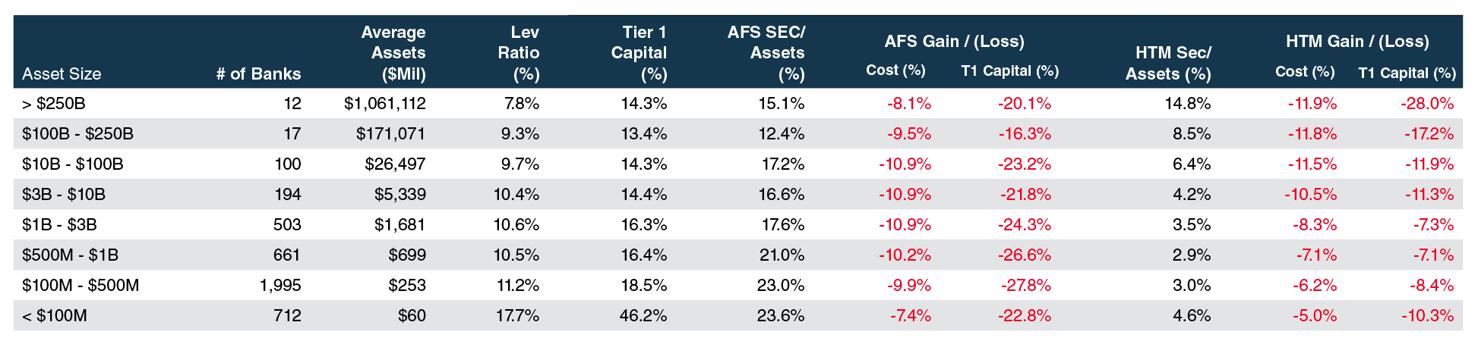Click the $100B - $250B row label

pyautogui.click(x=77, y=134)
